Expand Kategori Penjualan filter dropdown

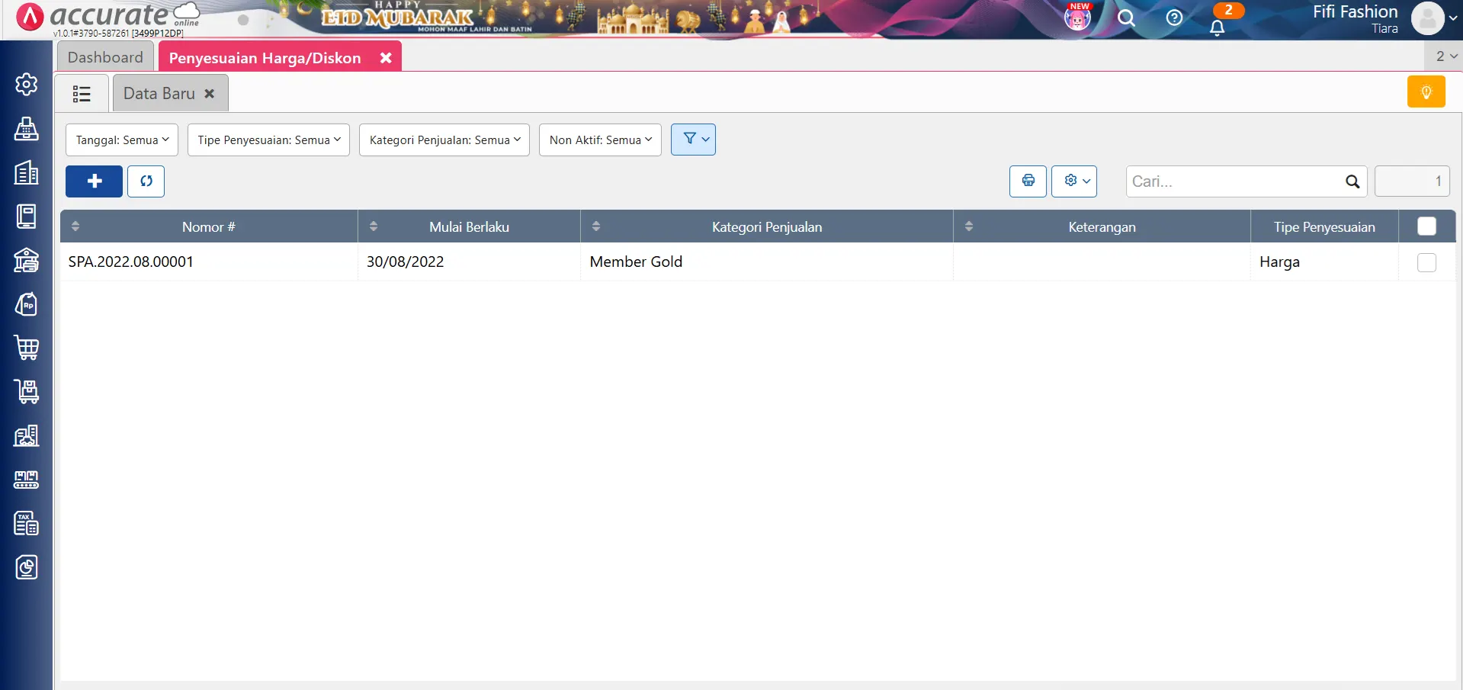(444, 140)
